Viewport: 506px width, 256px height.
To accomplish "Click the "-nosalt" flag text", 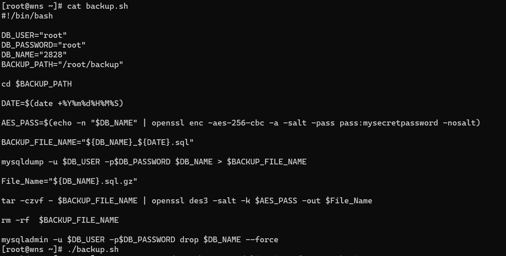I will [459, 123].
